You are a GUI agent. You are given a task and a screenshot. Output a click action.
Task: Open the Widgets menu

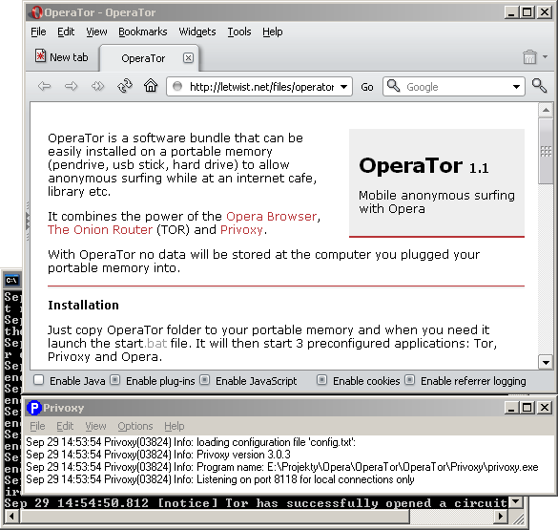[x=197, y=32]
